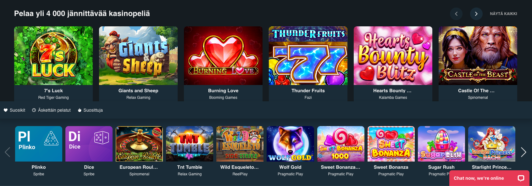Open the 7's Luck game thumbnail
The width and height of the screenshot is (532, 186).
point(53,56)
